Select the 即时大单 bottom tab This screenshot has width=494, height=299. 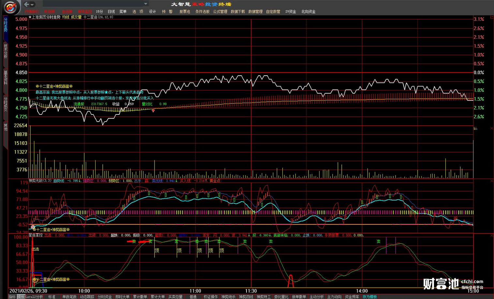coord(122,297)
